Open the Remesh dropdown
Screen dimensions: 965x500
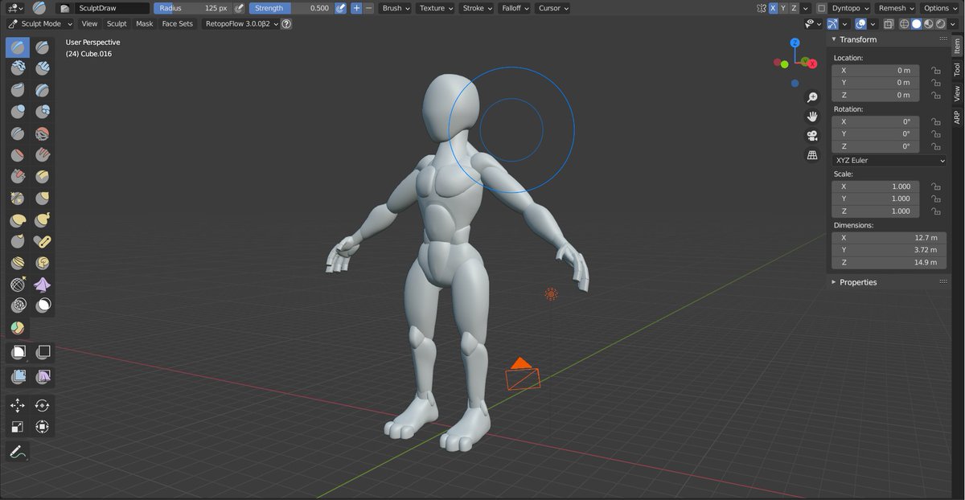click(x=897, y=8)
